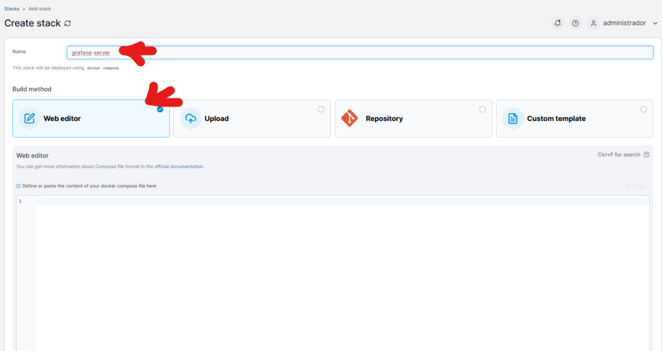Click the Upload cloud icon
Image resolution: width=662 pixels, height=351 pixels.
[x=191, y=118]
